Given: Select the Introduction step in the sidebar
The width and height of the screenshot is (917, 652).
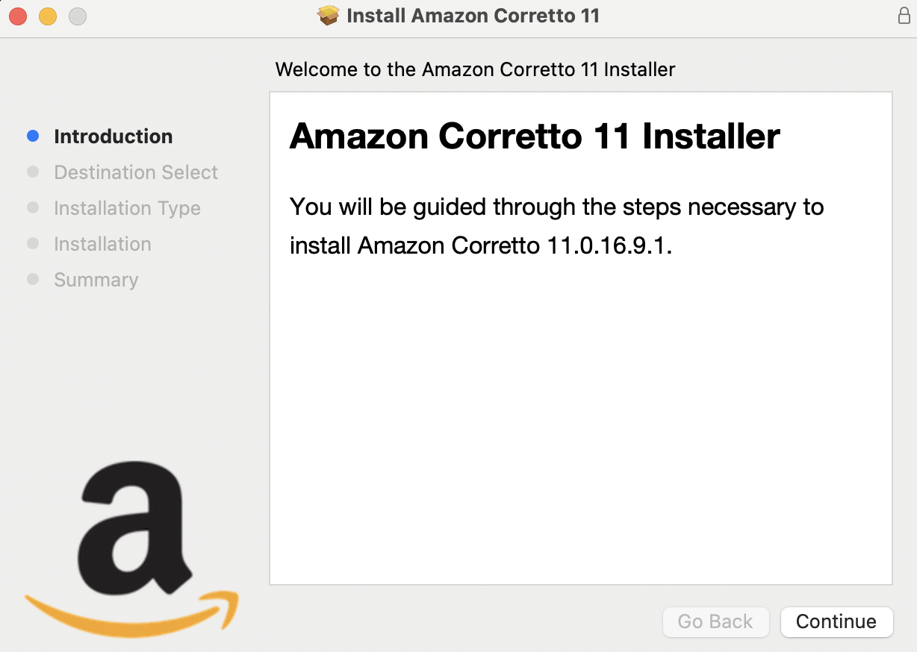Looking at the screenshot, I should [113, 136].
